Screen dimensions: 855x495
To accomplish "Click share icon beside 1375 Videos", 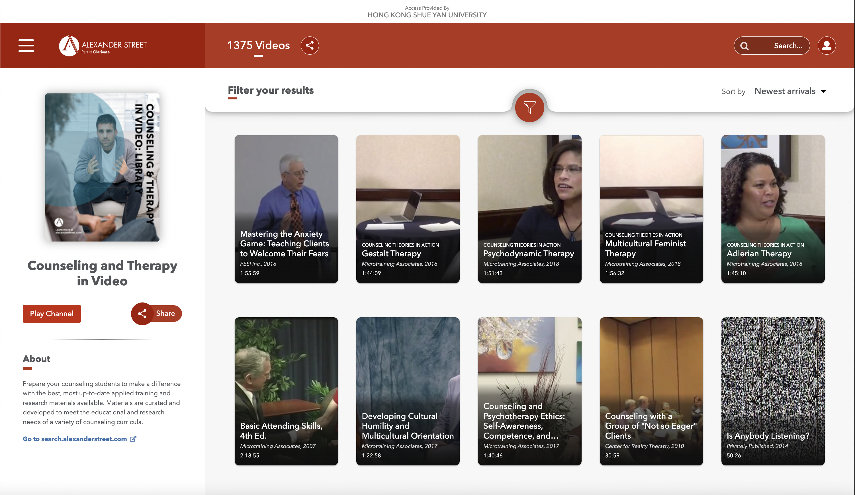I will click(x=309, y=46).
